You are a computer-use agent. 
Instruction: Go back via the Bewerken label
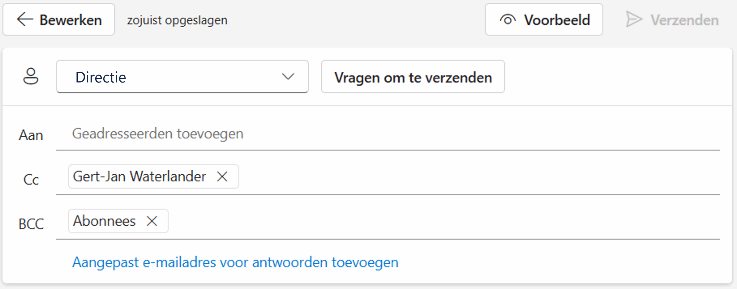click(x=71, y=20)
